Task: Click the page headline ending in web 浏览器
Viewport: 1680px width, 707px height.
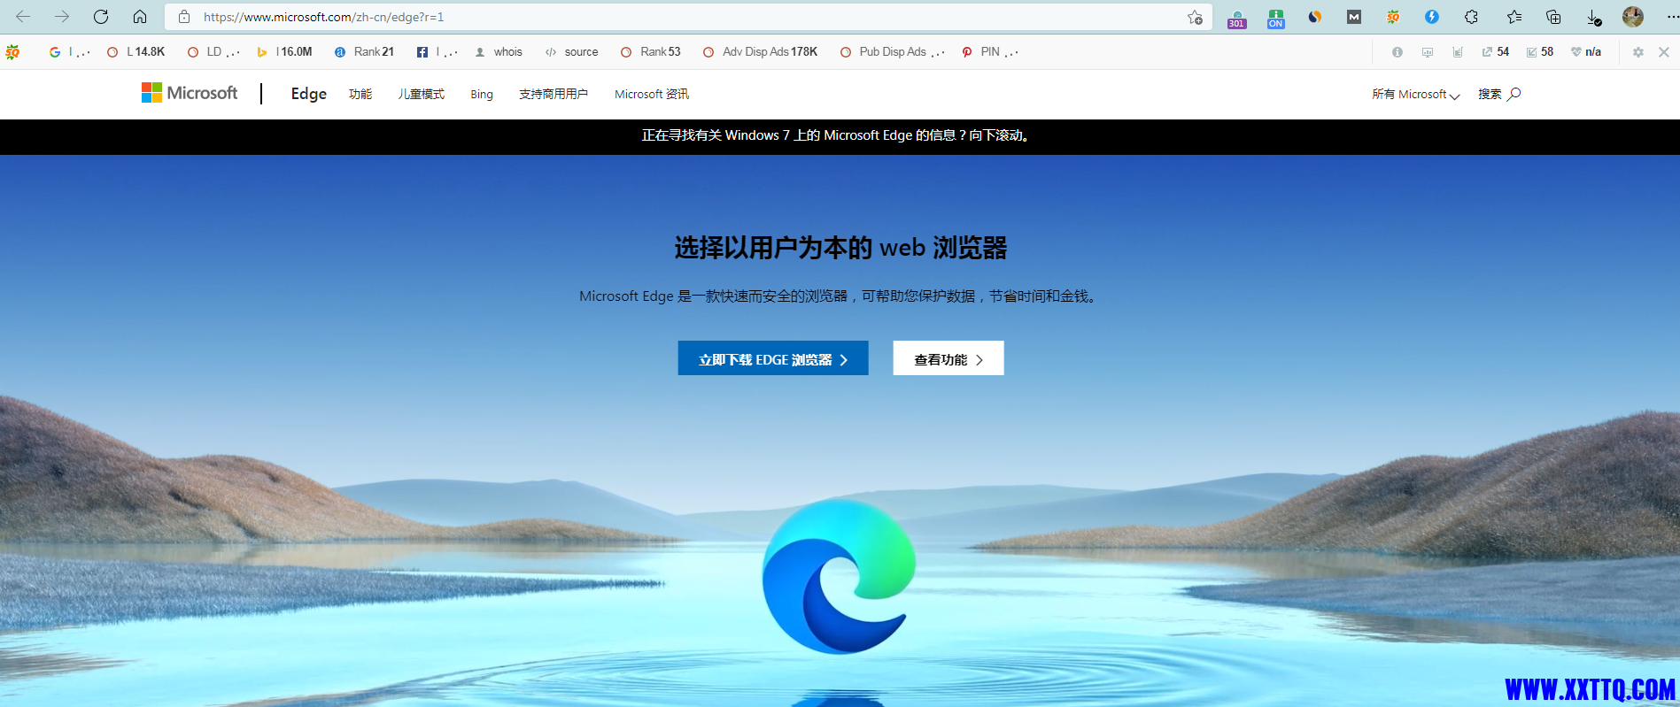Action: point(840,248)
